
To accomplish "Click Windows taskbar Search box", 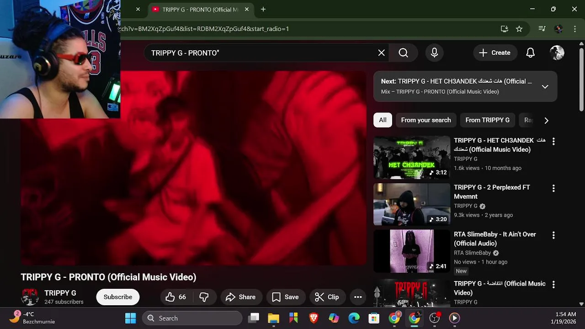I will [x=192, y=318].
